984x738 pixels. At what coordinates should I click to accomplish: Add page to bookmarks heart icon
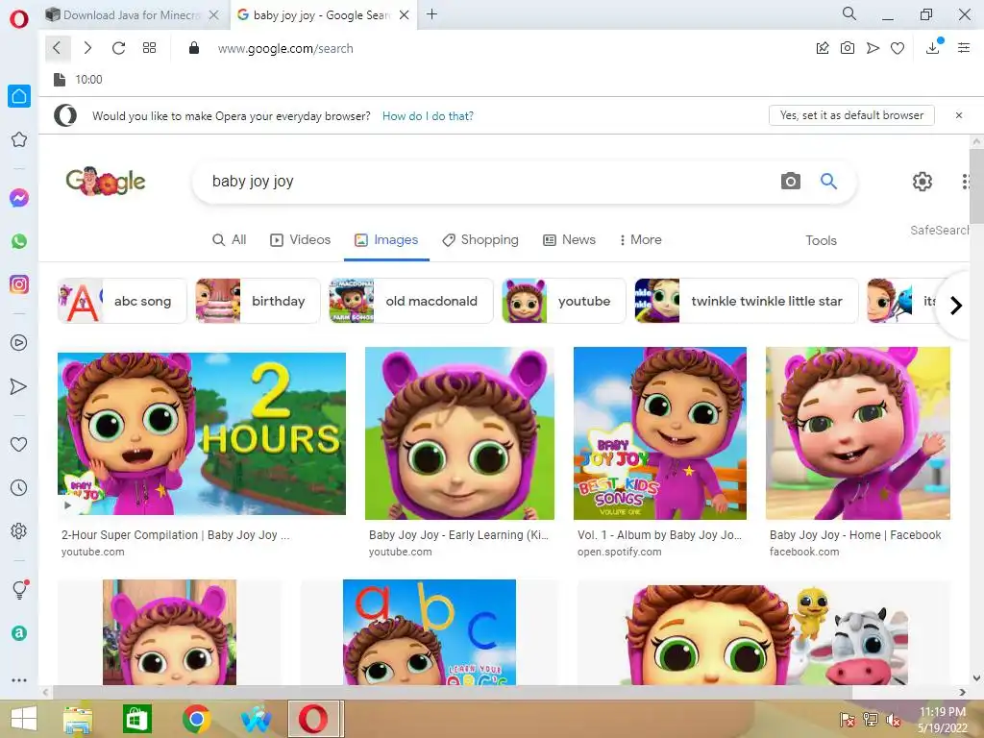pos(898,48)
